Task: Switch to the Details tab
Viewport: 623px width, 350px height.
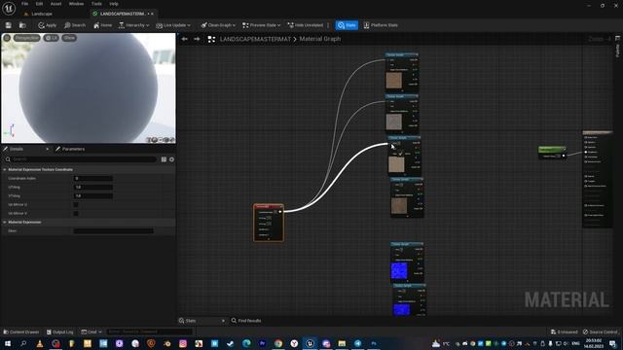Action: point(17,149)
